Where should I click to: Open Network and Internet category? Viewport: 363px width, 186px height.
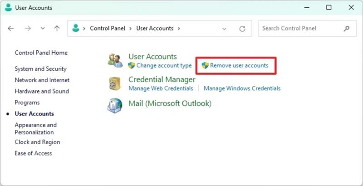click(42, 80)
